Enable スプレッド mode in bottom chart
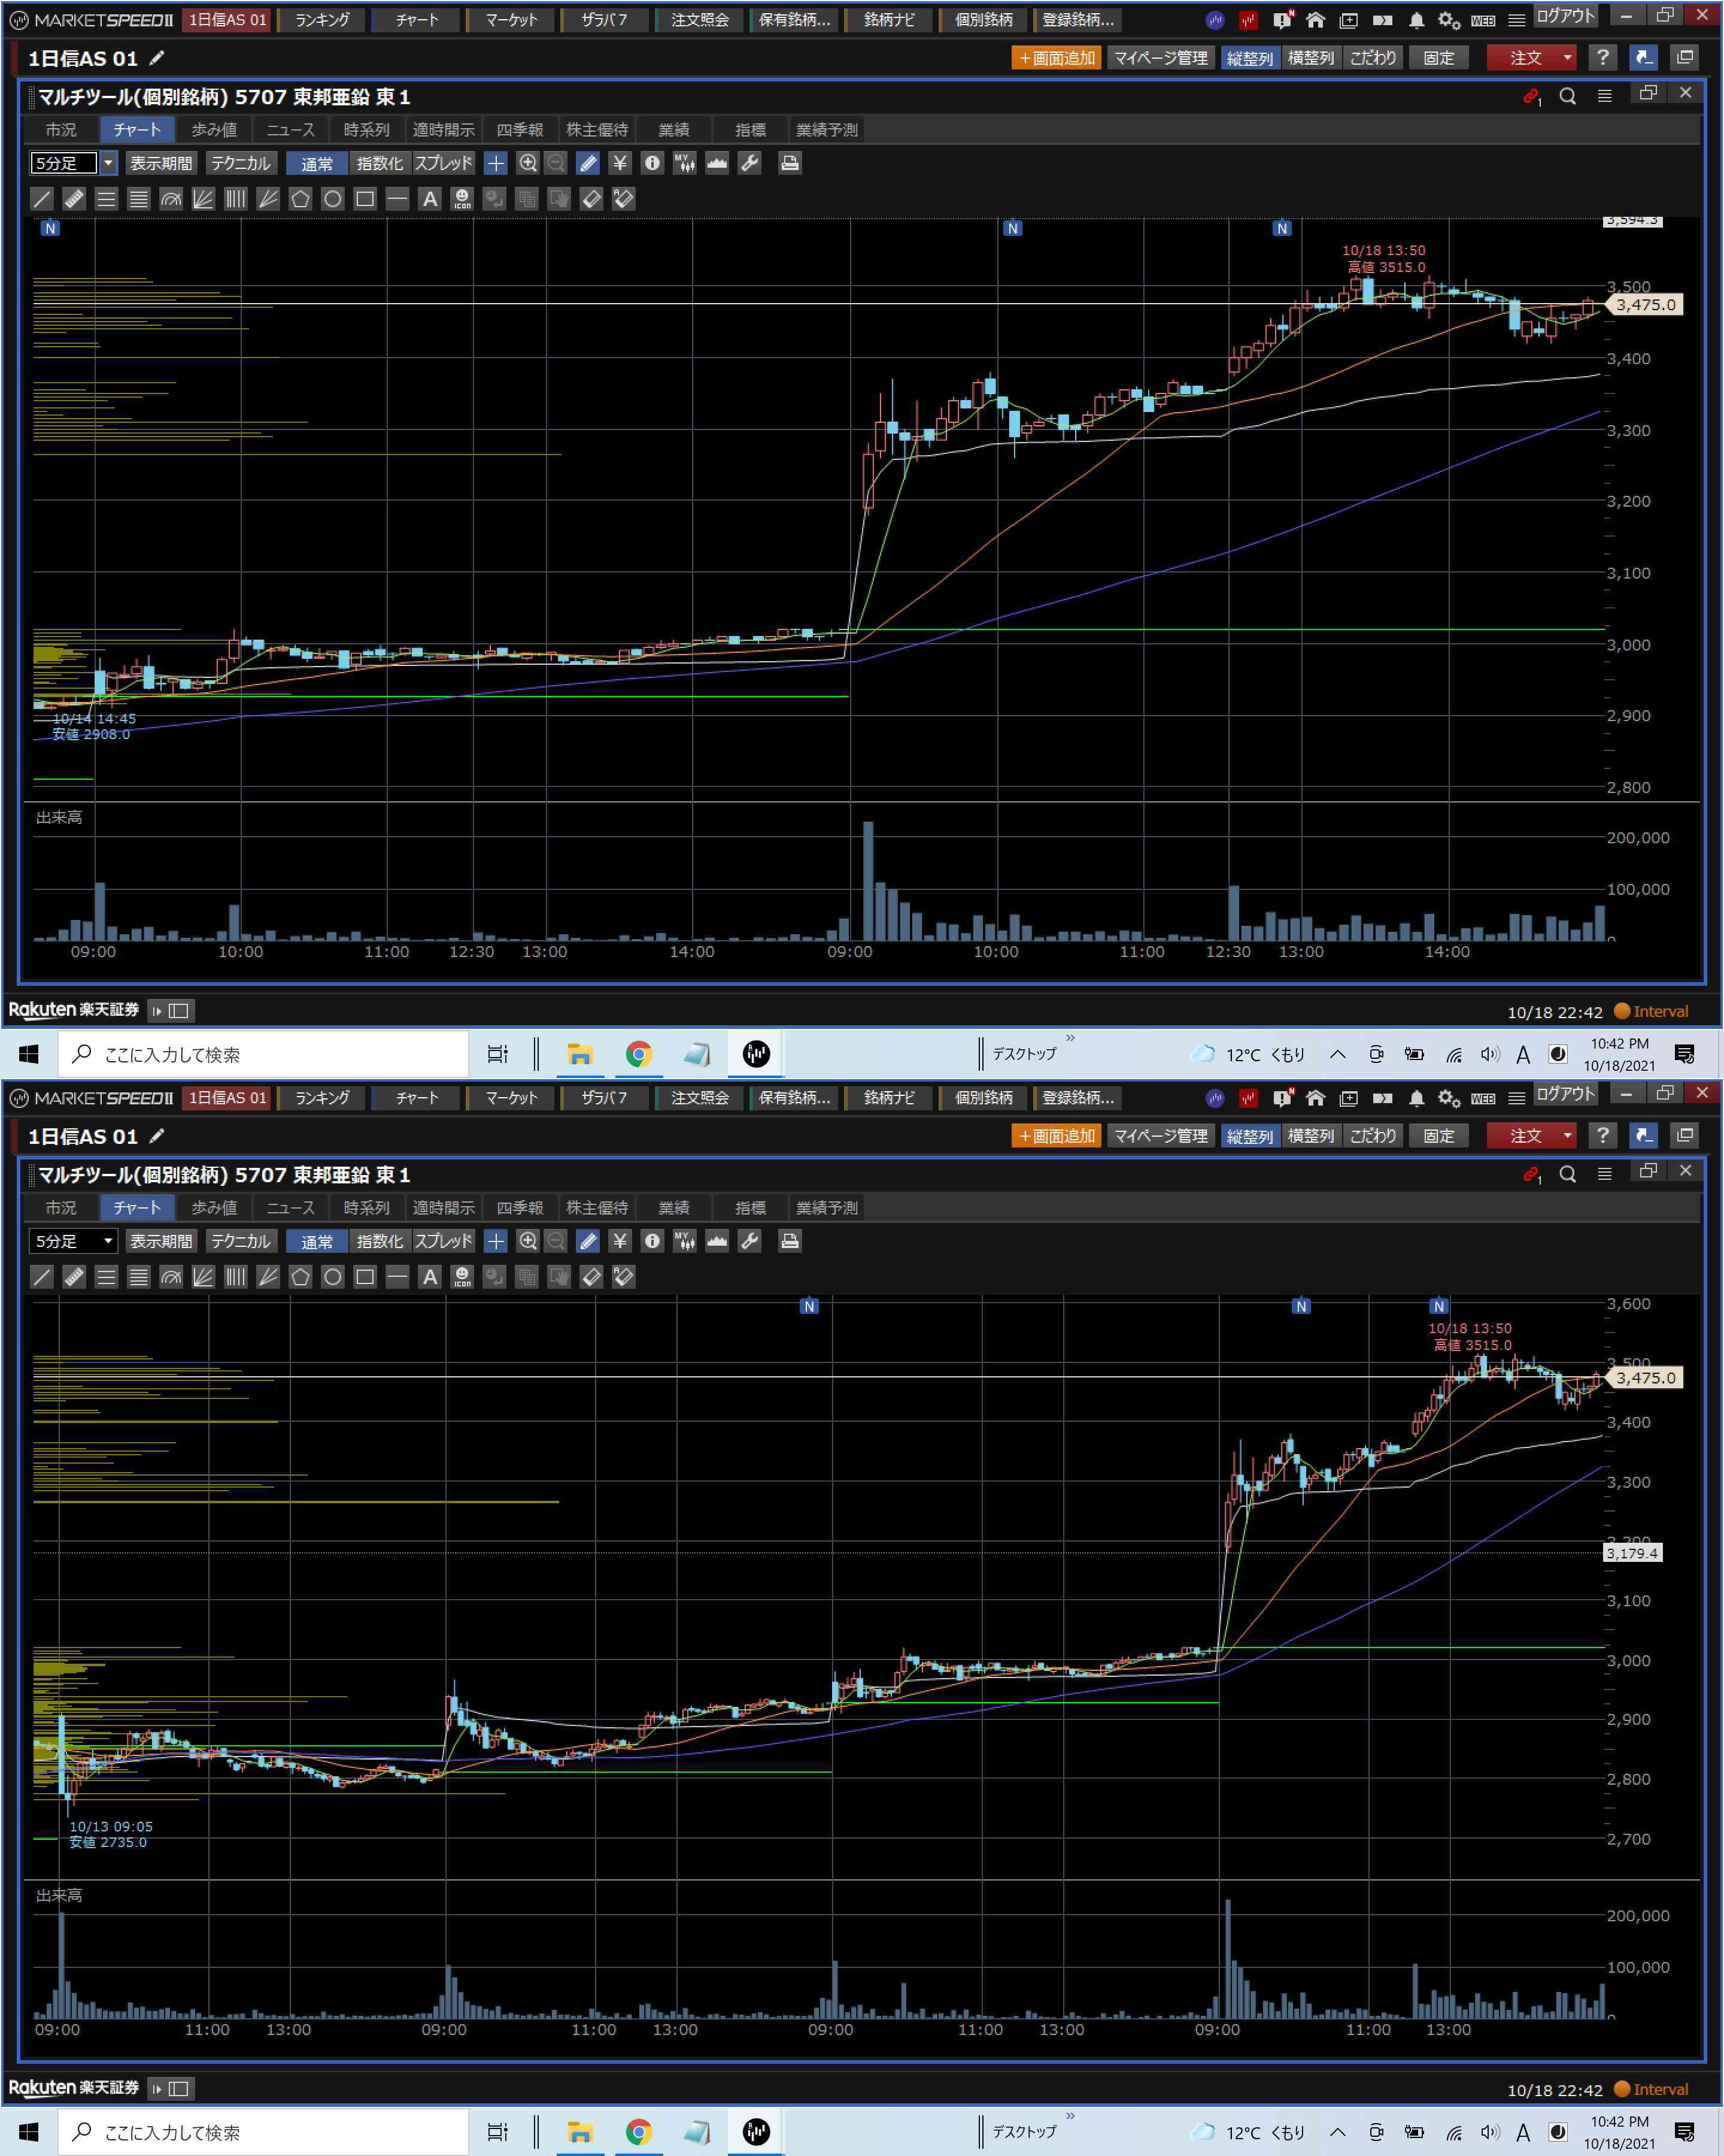 [443, 1241]
